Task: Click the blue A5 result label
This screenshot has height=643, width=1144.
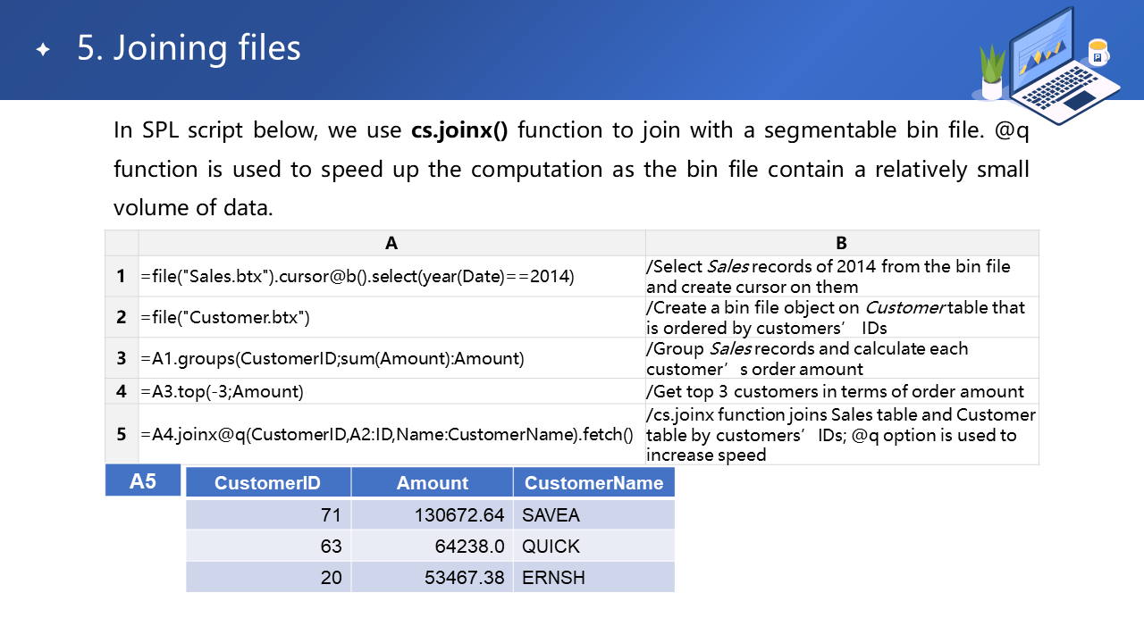Action: [143, 481]
